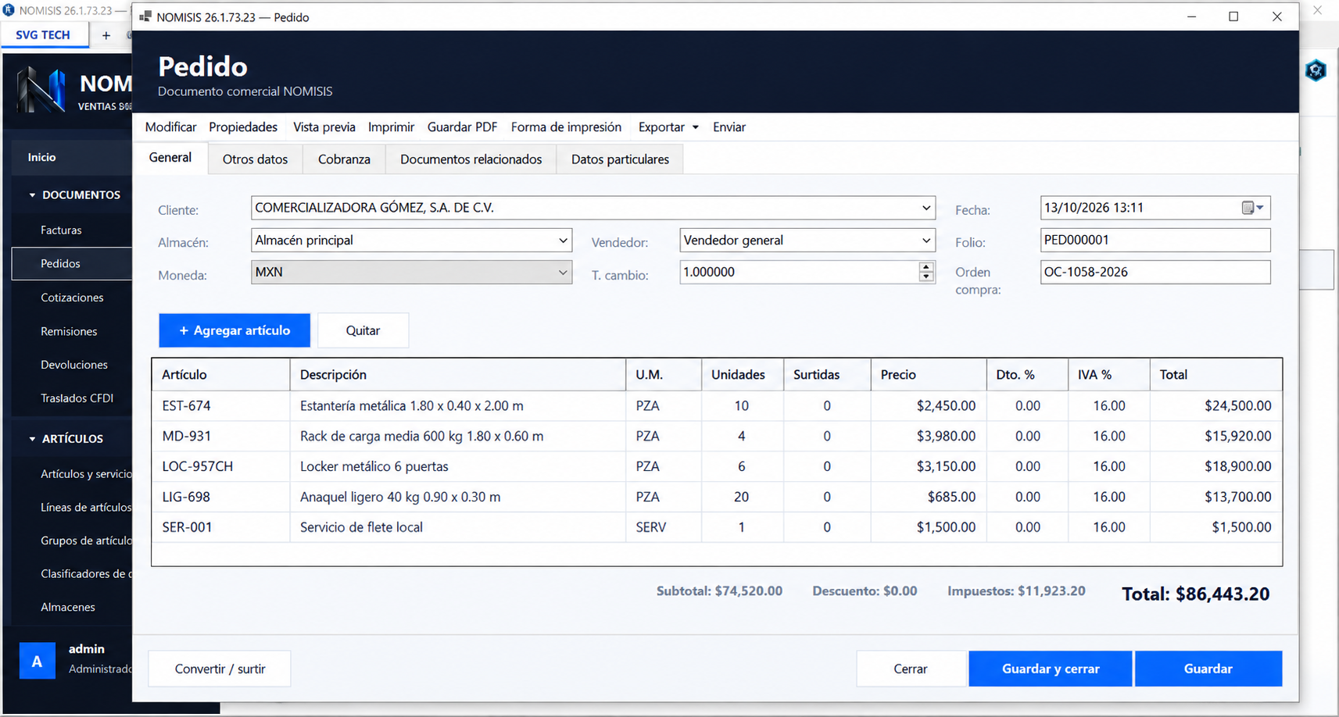Viewport: 1339px width, 717px height.
Task: Click Modificar in the toolbar
Action: point(170,127)
